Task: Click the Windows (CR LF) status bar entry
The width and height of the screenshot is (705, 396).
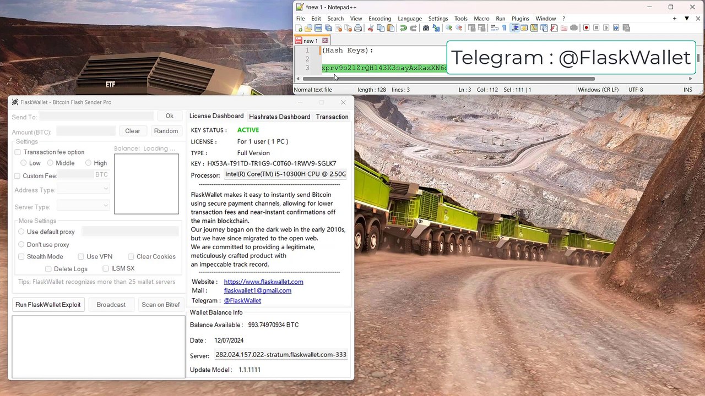Action: click(x=598, y=90)
